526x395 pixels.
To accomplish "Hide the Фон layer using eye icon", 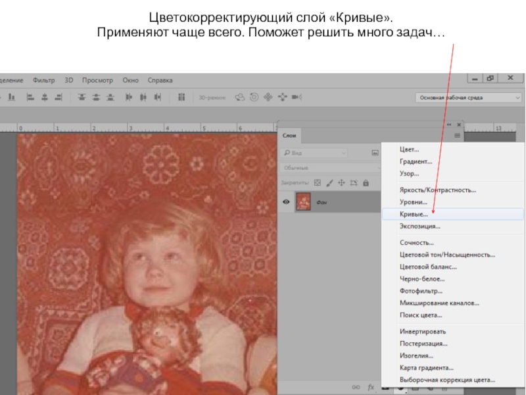I will [286, 202].
